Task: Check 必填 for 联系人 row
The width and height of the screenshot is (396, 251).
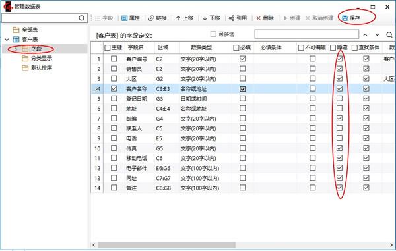Action: 242,128
